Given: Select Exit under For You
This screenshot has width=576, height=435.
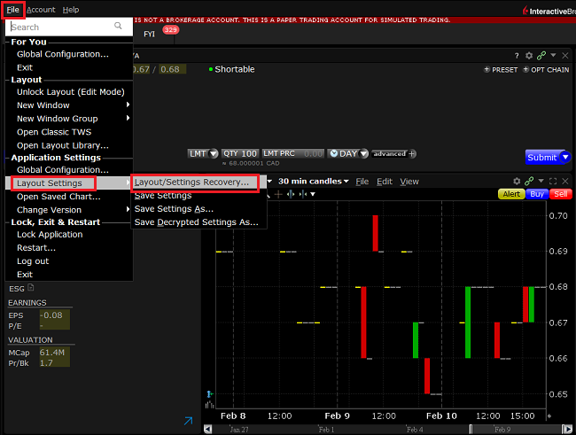Looking at the screenshot, I should coord(25,67).
